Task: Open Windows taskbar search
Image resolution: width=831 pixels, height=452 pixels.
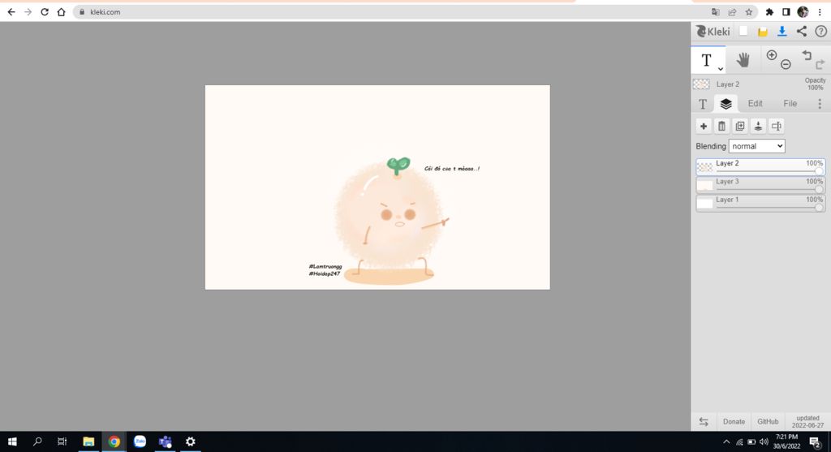Action: tap(37, 441)
